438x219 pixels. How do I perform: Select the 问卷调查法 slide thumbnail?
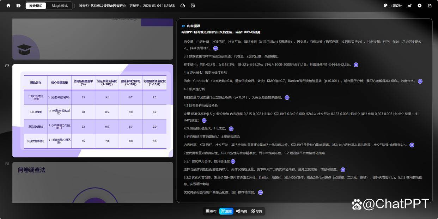click(x=93, y=182)
